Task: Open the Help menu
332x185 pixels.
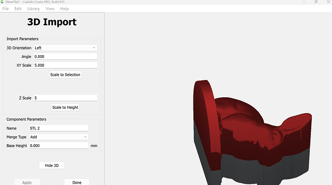Action: 64,9
